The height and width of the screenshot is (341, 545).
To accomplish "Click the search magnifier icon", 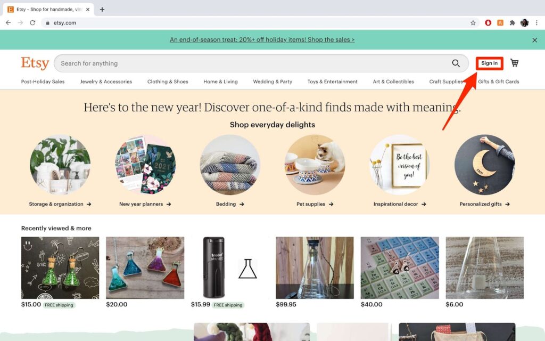I will [x=456, y=63].
